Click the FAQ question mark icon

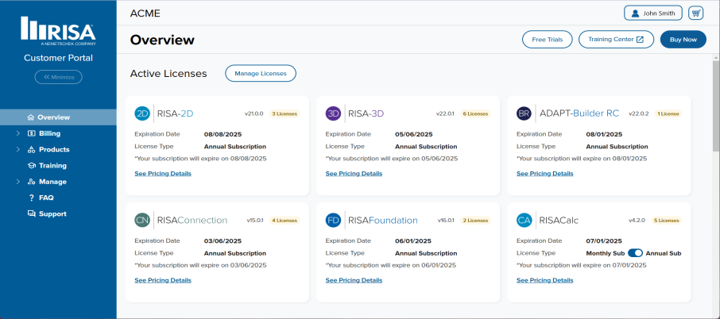click(x=32, y=198)
